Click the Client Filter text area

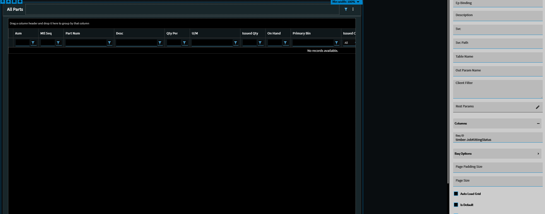click(x=498, y=89)
